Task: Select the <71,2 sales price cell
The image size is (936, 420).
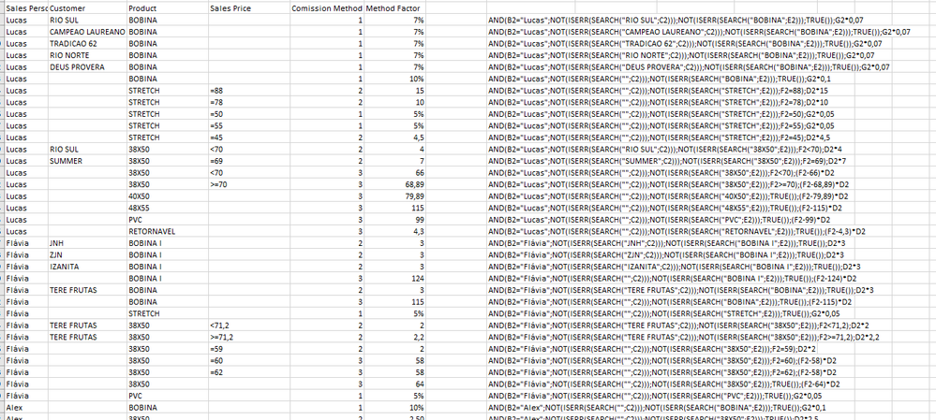Action: [249, 326]
